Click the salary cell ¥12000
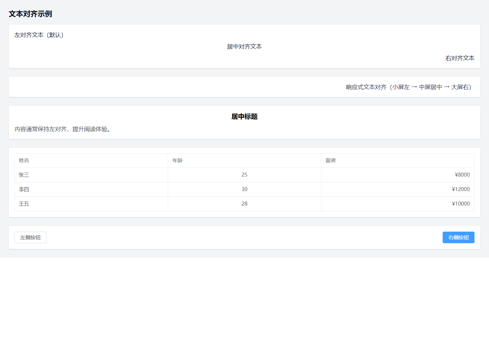This screenshot has height=342, width=489. (461, 189)
